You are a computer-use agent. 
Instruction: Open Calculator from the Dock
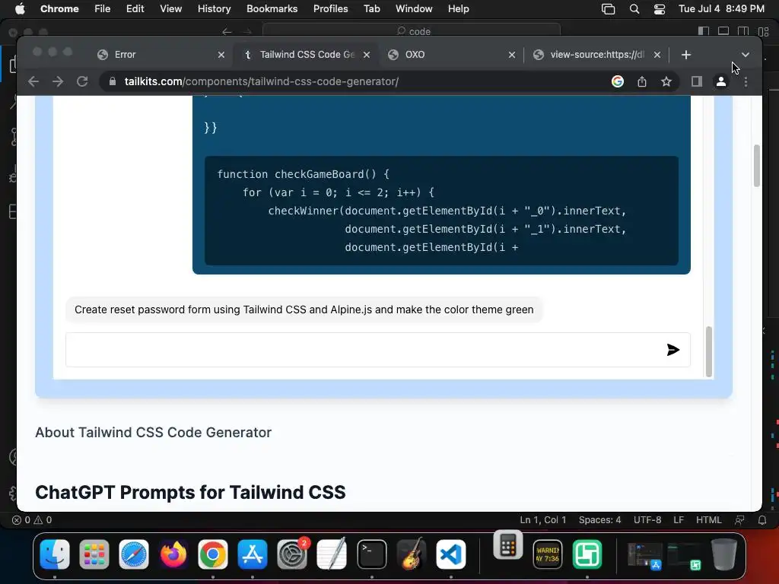click(x=507, y=545)
